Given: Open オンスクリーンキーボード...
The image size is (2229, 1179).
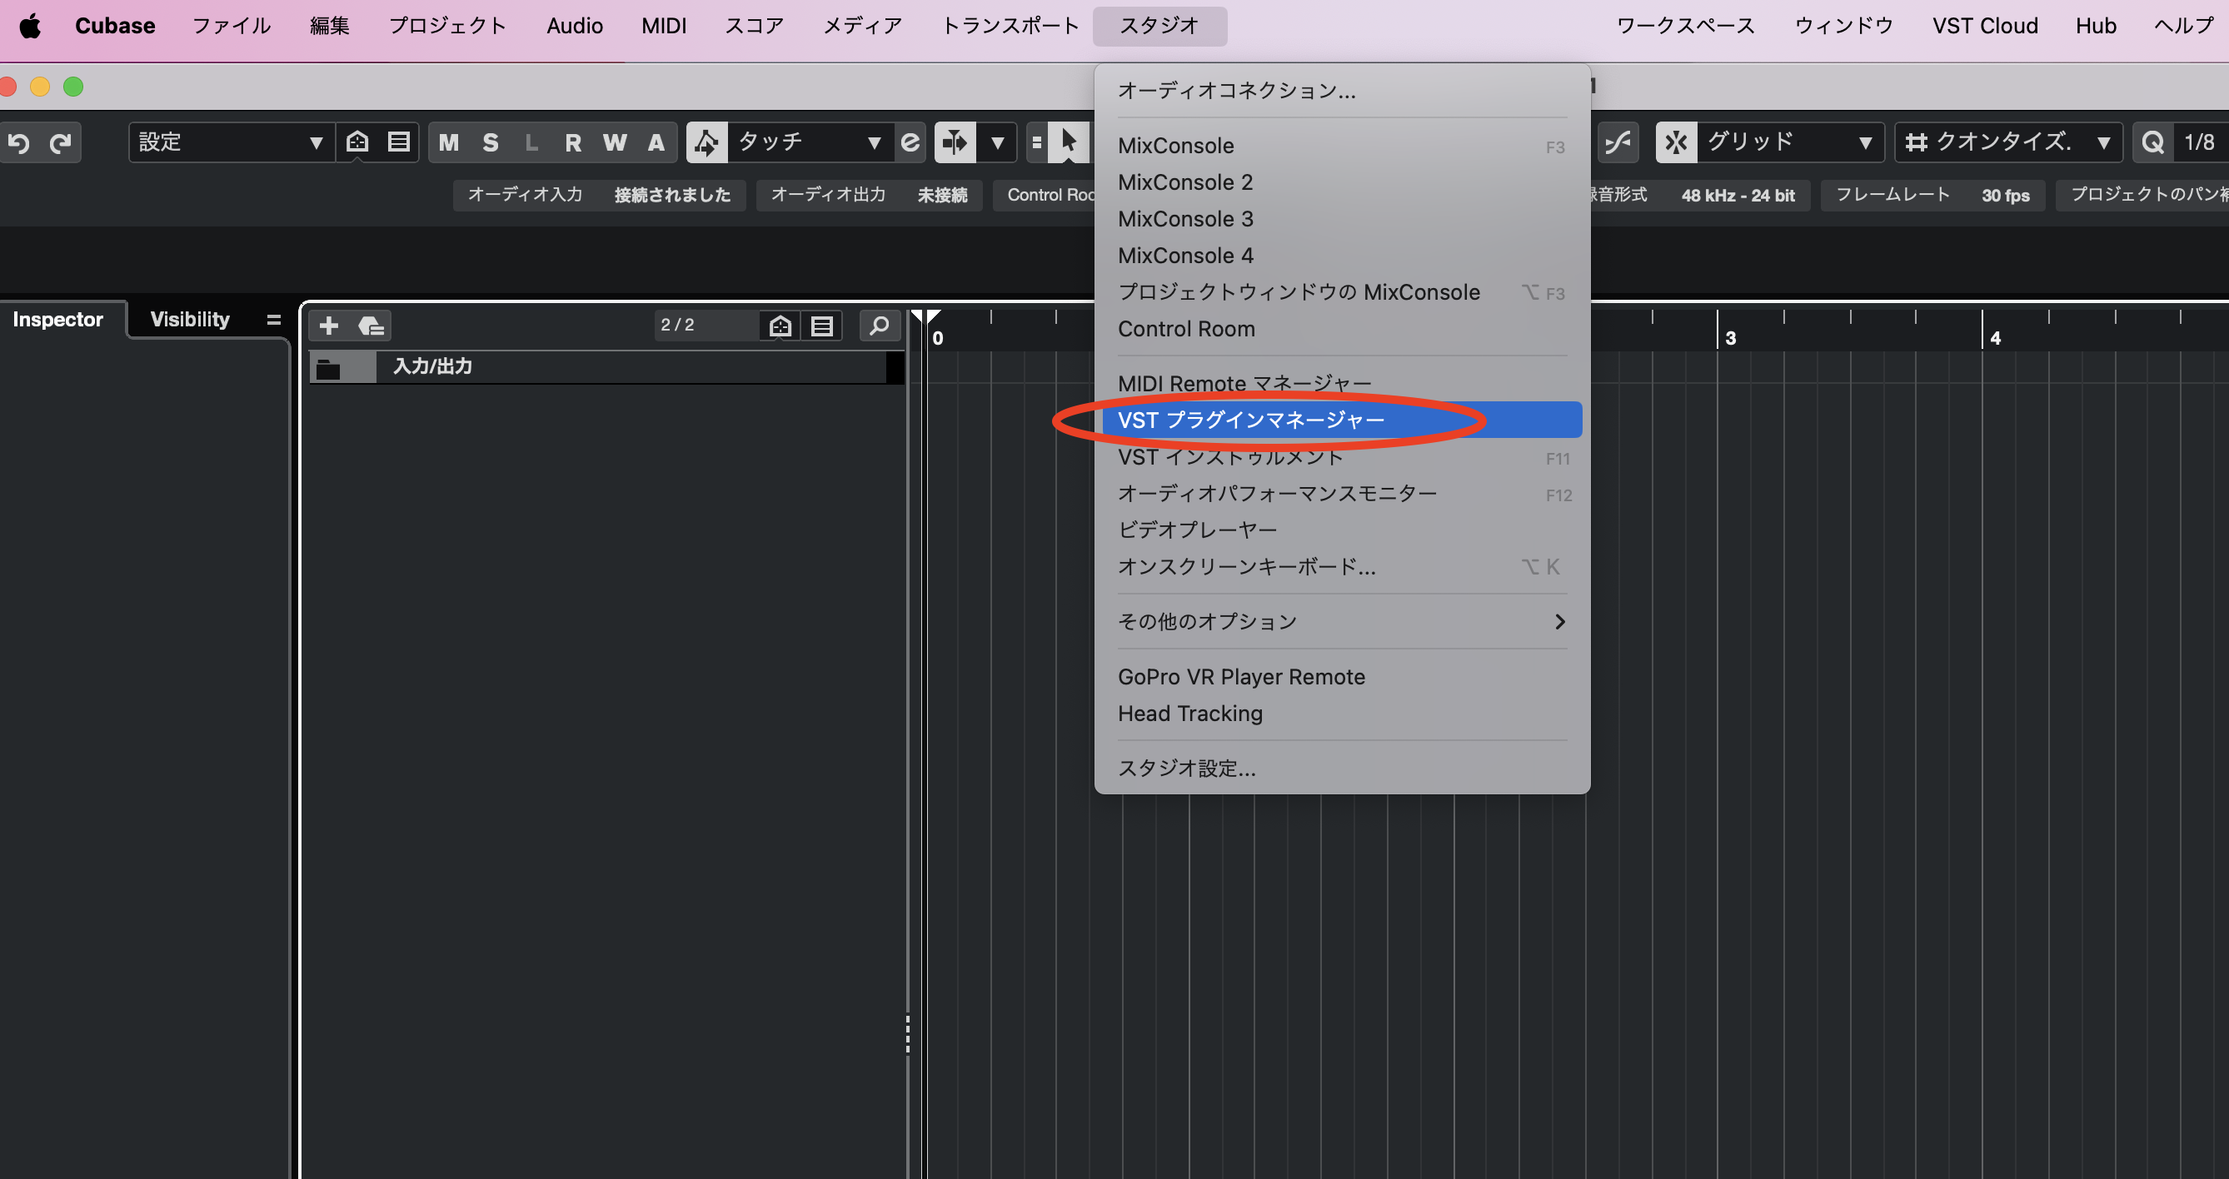Looking at the screenshot, I should 1341,566.
